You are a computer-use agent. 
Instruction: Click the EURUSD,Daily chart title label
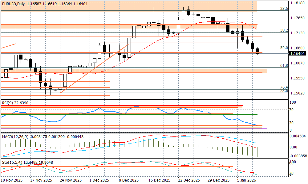[13, 3]
